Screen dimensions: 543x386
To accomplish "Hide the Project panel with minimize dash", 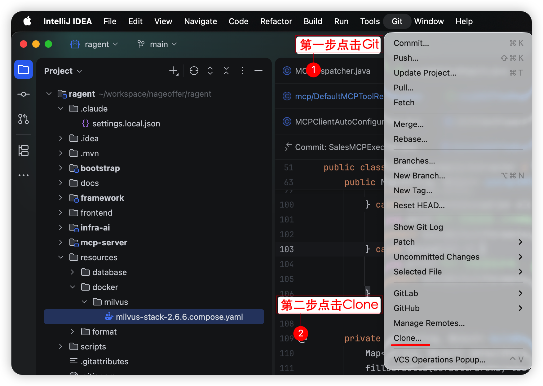I will click(258, 71).
